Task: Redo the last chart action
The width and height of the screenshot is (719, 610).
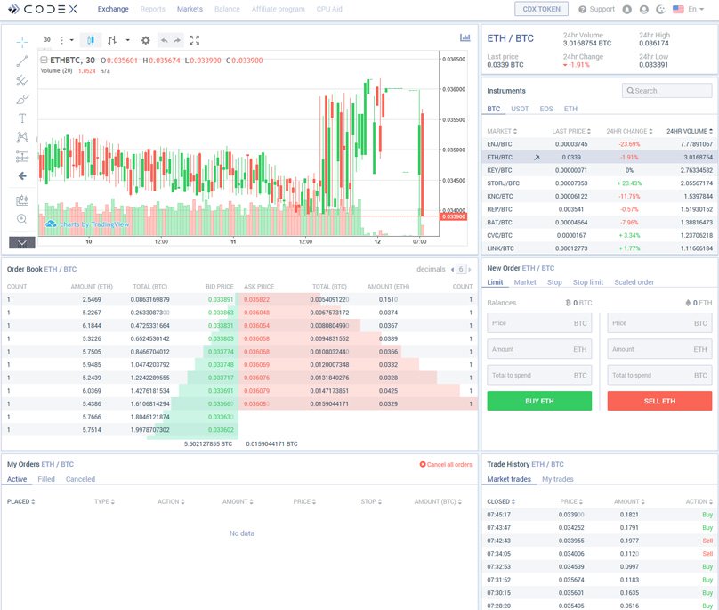Action: tap(176, 40)
